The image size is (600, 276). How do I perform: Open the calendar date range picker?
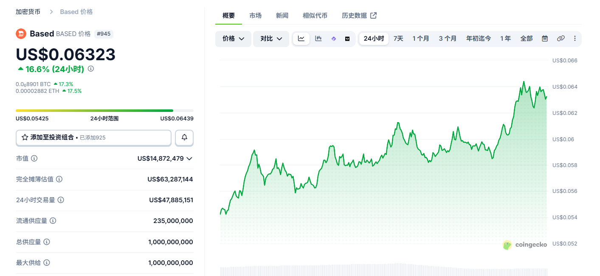pos(545,39)
